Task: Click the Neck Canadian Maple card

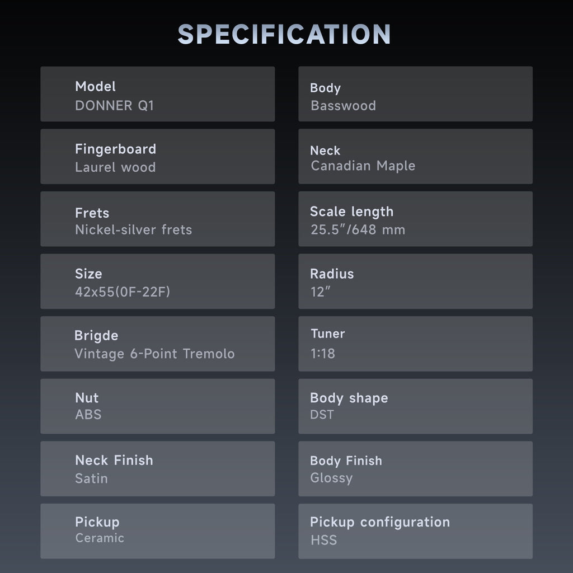Action: (416, 157)
